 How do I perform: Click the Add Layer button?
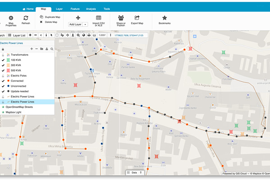76,24
